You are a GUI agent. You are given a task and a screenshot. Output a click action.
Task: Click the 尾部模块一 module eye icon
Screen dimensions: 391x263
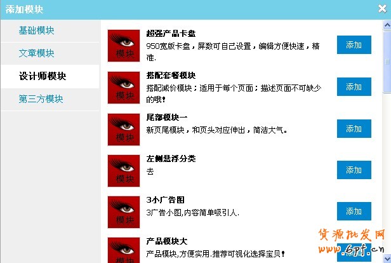tap(124, 130)
